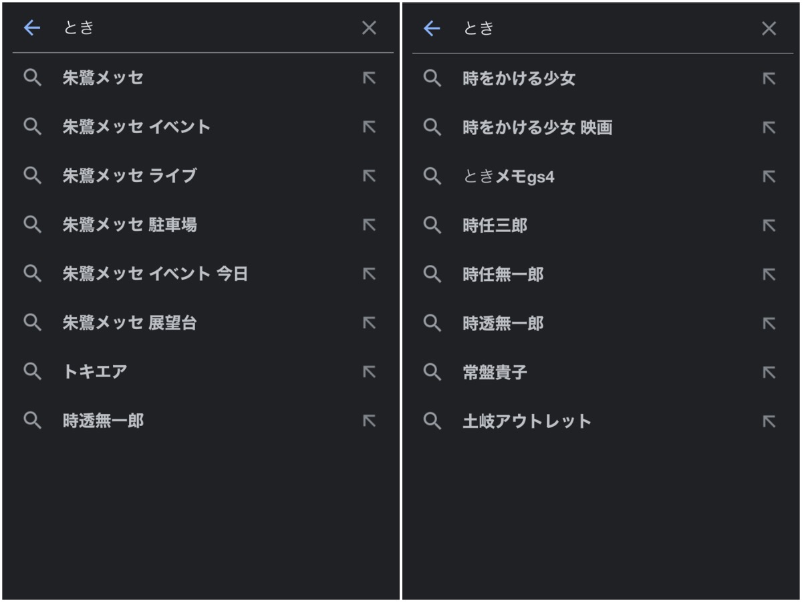Viewport: 802px width, 602px height.
Task: Clear the right search field with X
Action: click(x=769, y=28)
